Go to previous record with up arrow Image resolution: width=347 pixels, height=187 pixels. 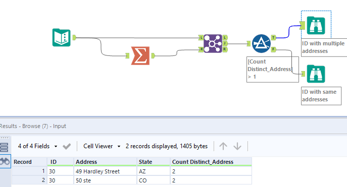pos(223,146)
